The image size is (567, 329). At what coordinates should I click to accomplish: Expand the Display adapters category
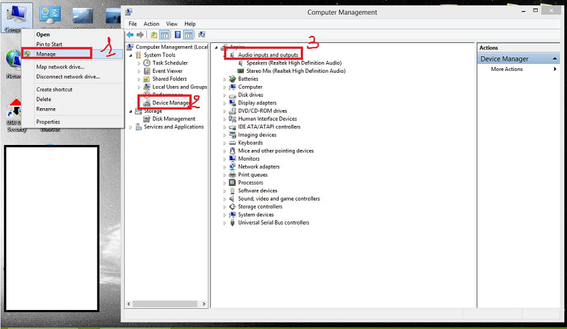pos(225,103)
